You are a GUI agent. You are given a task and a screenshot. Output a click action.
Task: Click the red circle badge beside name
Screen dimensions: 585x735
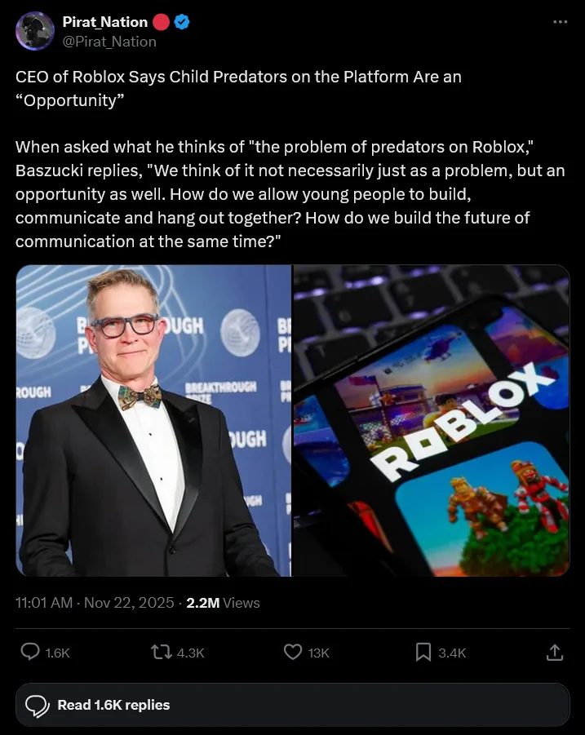[162, 22]
